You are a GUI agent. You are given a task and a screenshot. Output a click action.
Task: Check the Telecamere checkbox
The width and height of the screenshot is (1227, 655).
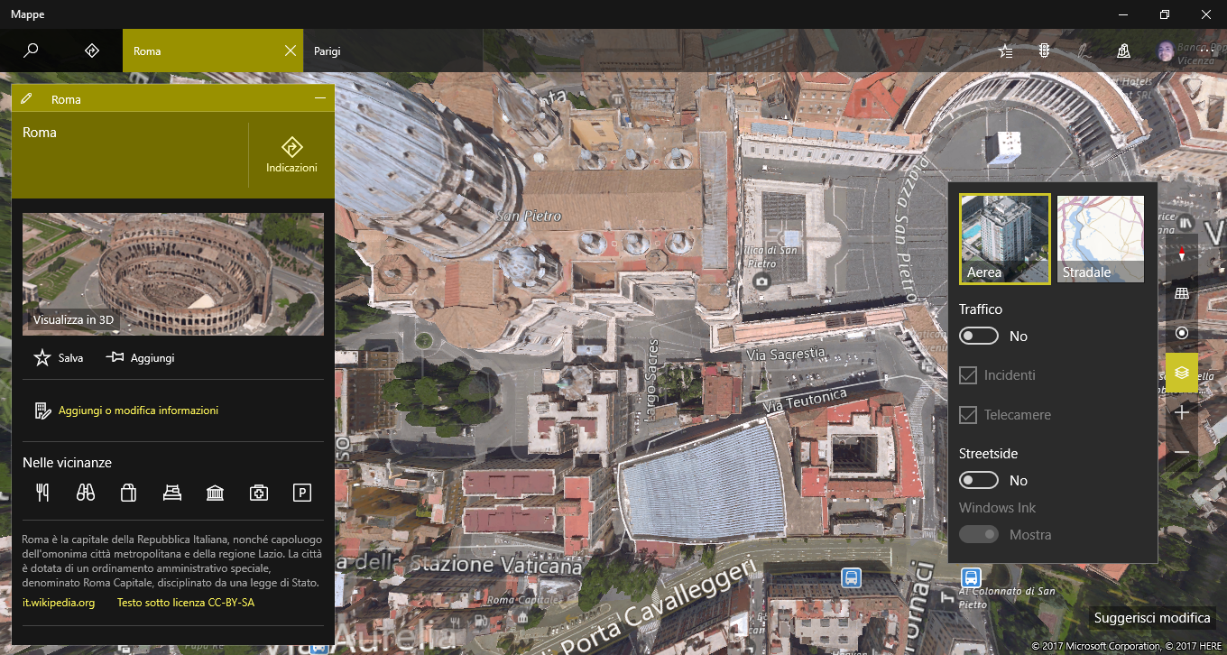(968, 415)
